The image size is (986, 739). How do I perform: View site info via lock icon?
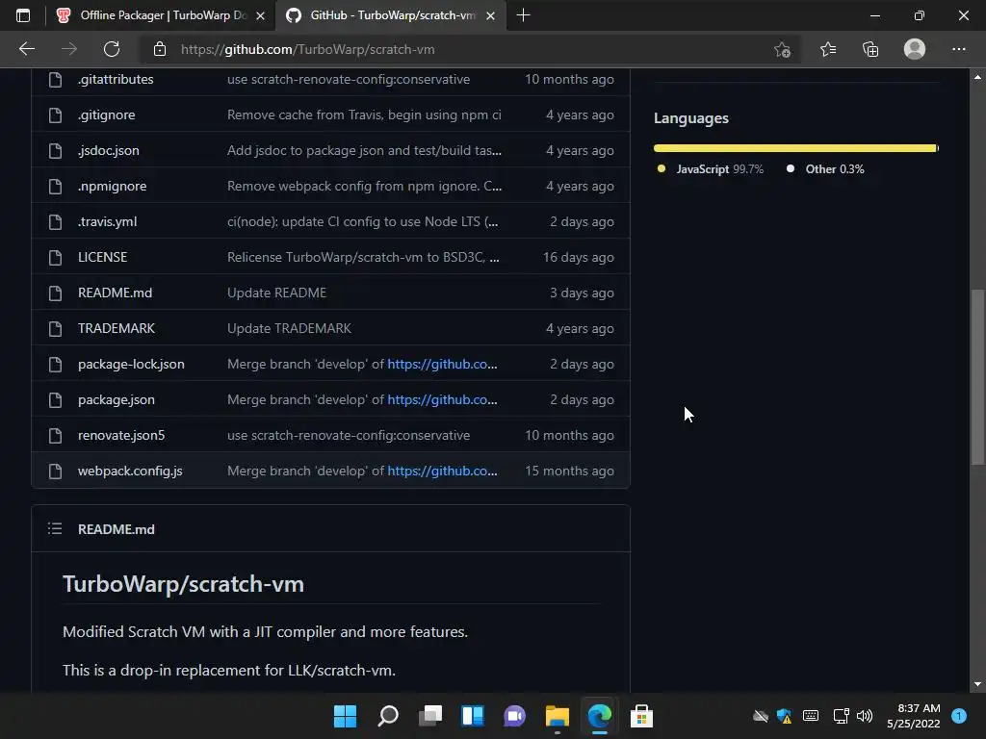160,49
